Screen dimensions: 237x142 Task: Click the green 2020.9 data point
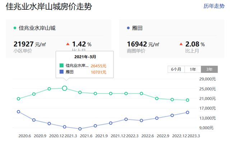tap(34, 94)
